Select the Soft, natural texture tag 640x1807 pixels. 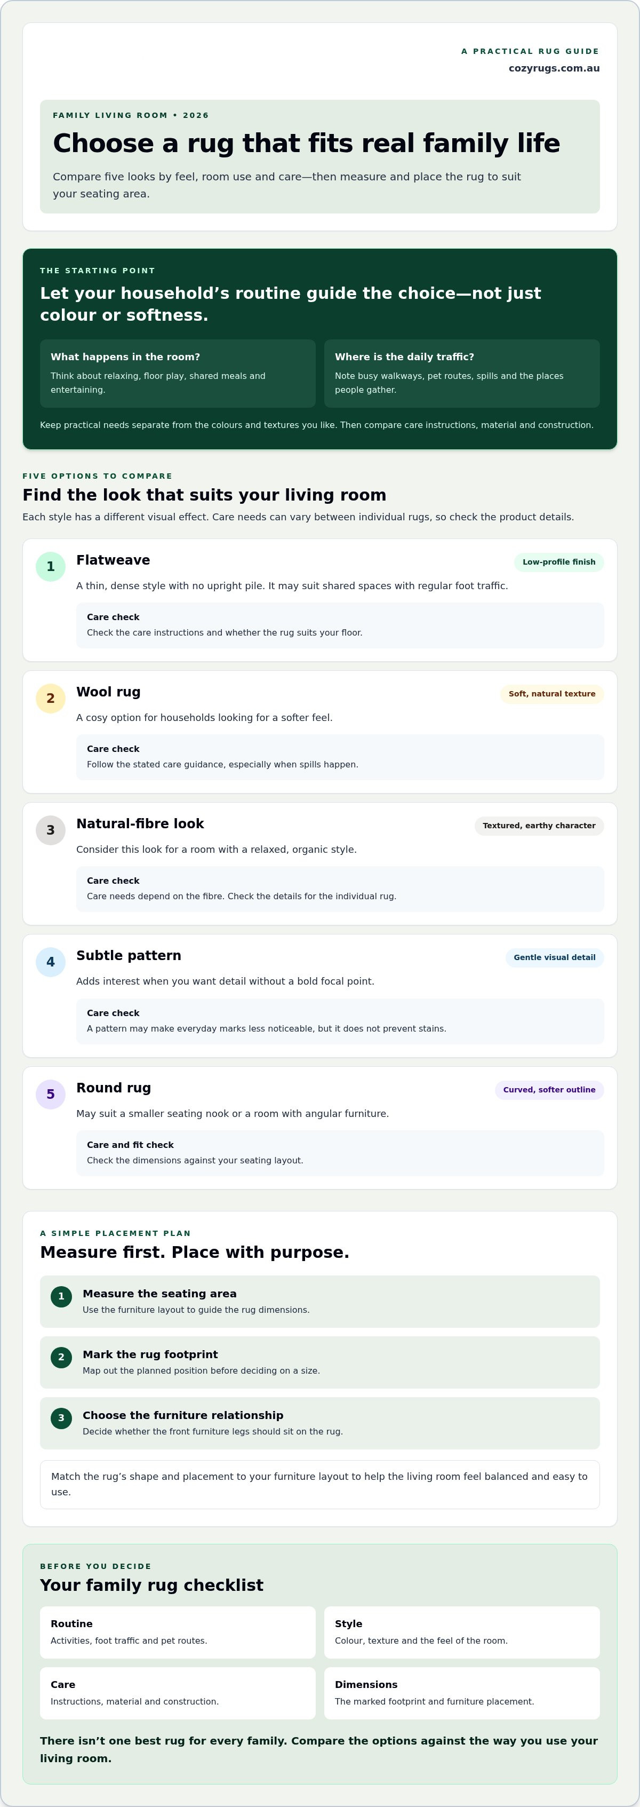[551, 694]
